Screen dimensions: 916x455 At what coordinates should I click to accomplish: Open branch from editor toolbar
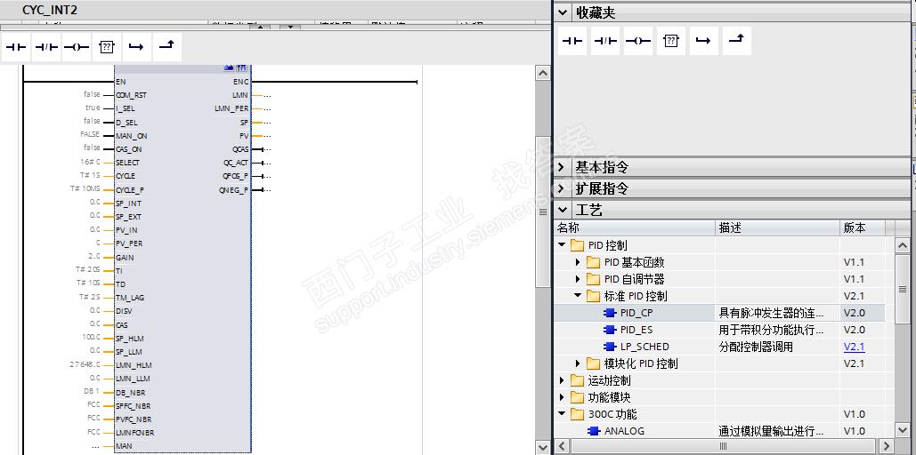[x=137, y=47]
